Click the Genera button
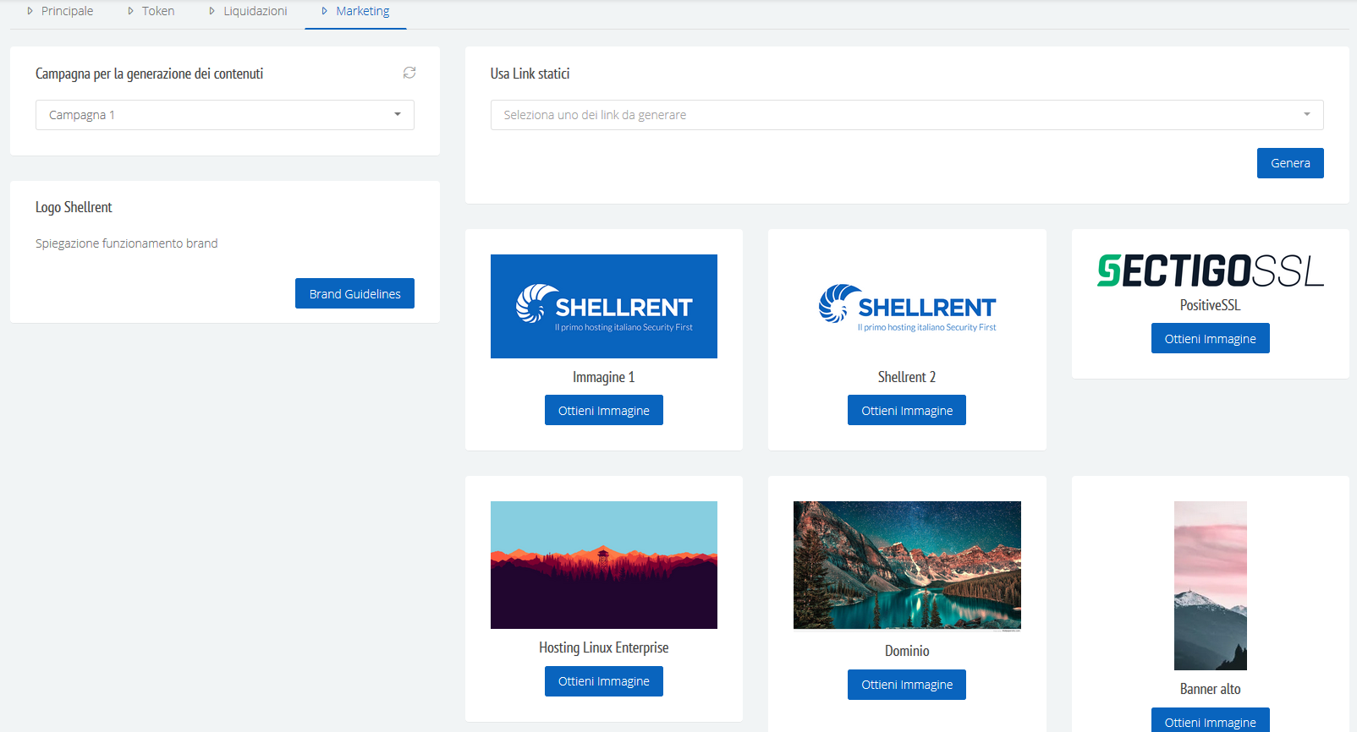Viewport: 1357px width, 732px height. 1290,163
